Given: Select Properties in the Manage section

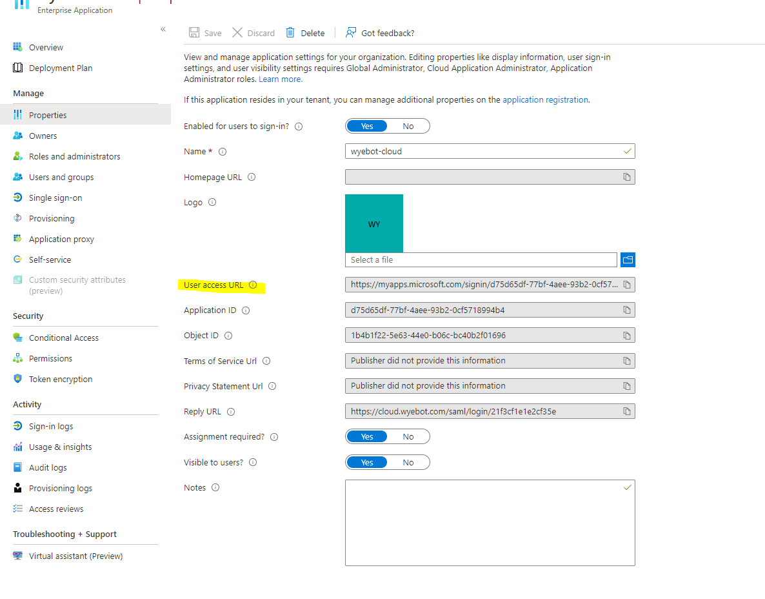Looking at the screenshot, I should coord(85,115).
